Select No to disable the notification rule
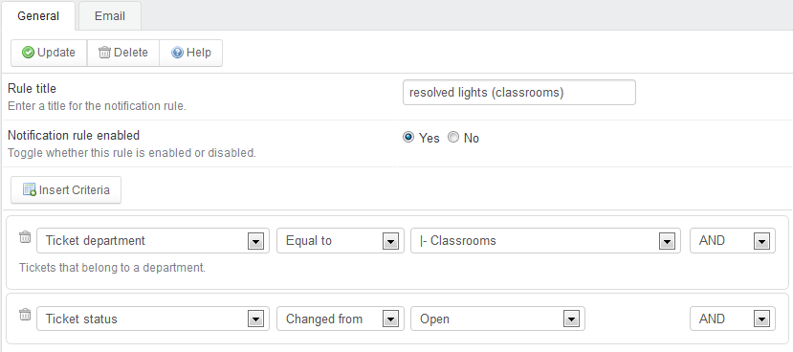 click(x=453, y=138)
